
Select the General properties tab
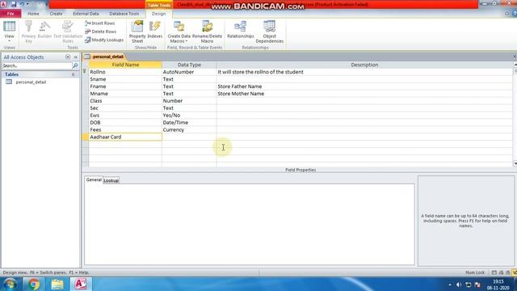[x=94, y=179]
